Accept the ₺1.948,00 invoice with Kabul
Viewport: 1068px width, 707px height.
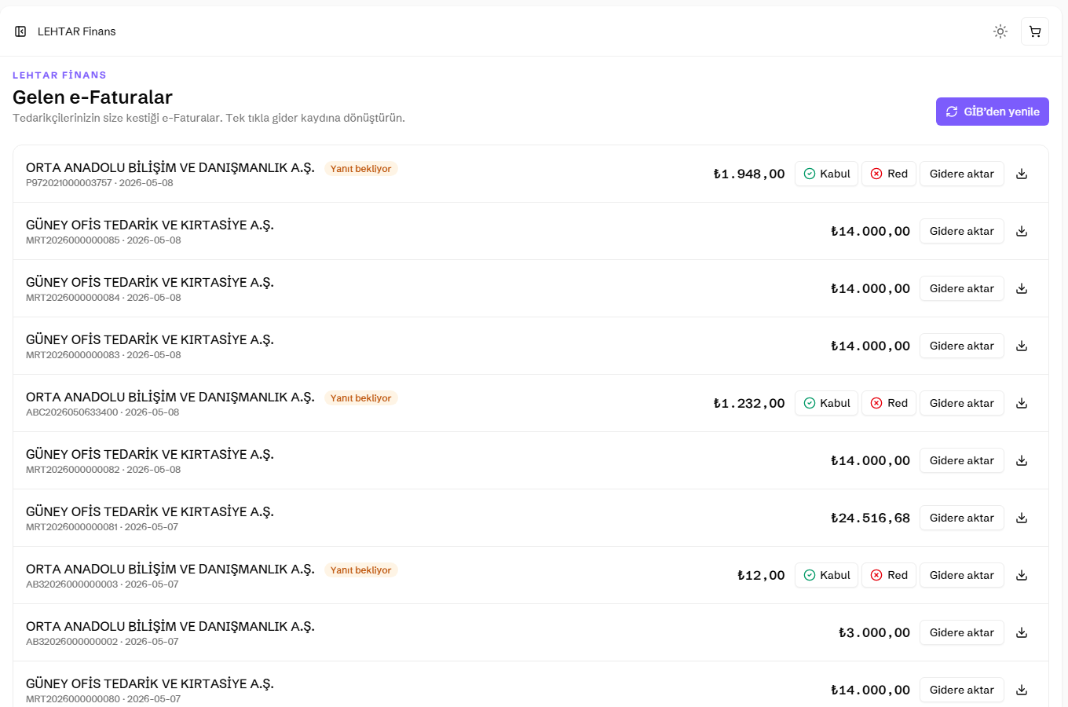(826, 174)
